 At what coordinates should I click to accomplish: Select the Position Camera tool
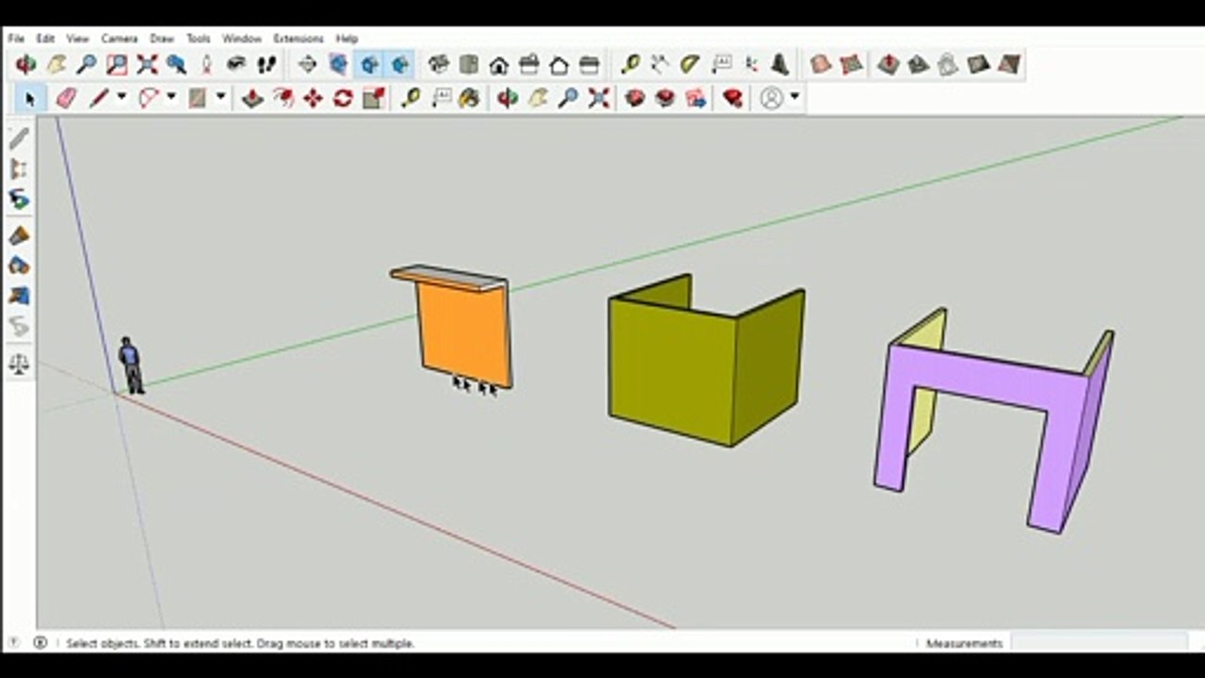point(206,64)
